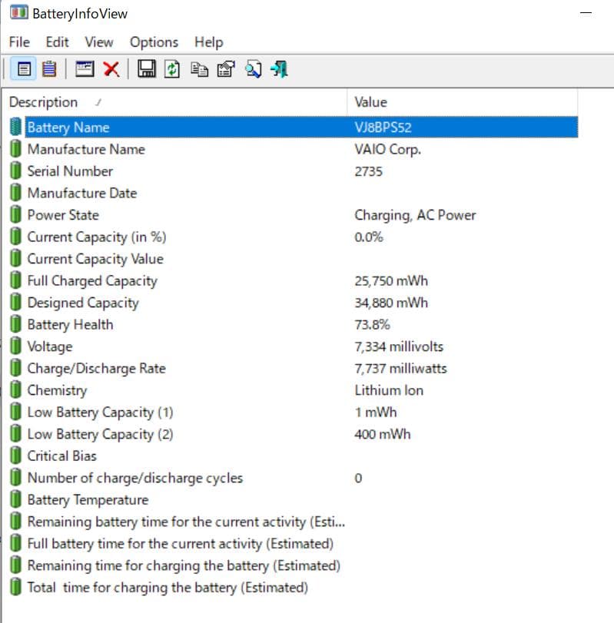
Task: Click battery icon beside Serial Number row
Action: (x=15, y=171)
